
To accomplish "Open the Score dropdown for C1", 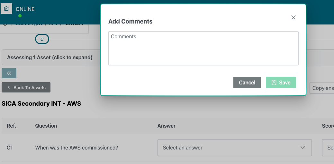I will [329, 148].
